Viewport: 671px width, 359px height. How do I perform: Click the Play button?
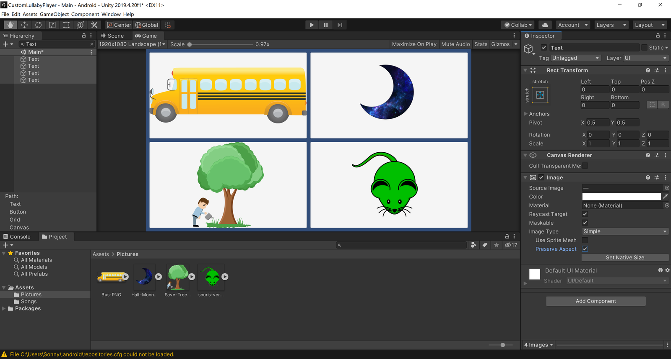(312, 25)
